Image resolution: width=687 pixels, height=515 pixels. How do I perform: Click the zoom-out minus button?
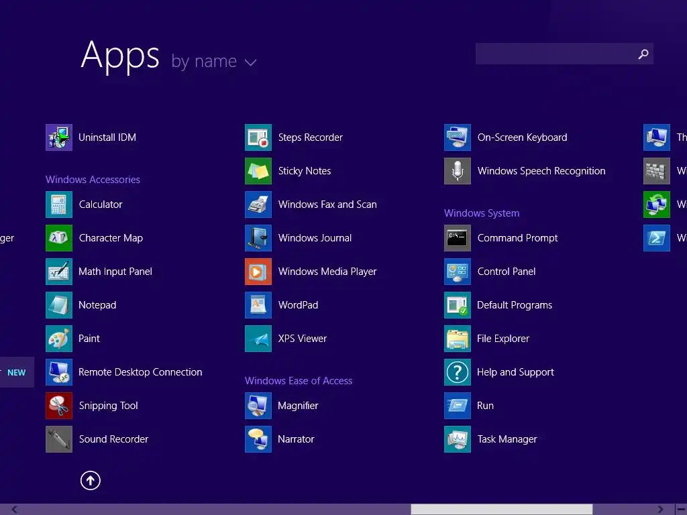tap(682, 510)
